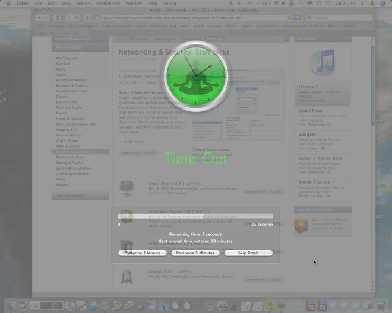Show all bookmarks with book icon
The width and height of the screenshot is (392, 313).
click(40, 26)
